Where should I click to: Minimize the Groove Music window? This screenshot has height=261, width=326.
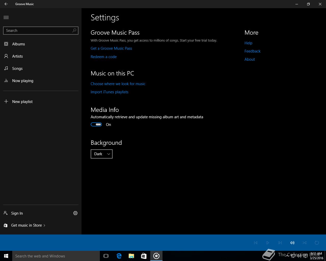click(x=297, y=4)
